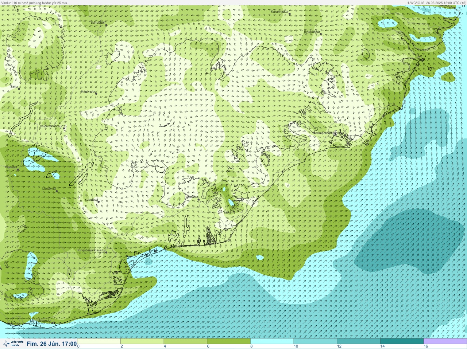
Task: Click the Veiðivatnahraun station label
Action: click(51, 126)
